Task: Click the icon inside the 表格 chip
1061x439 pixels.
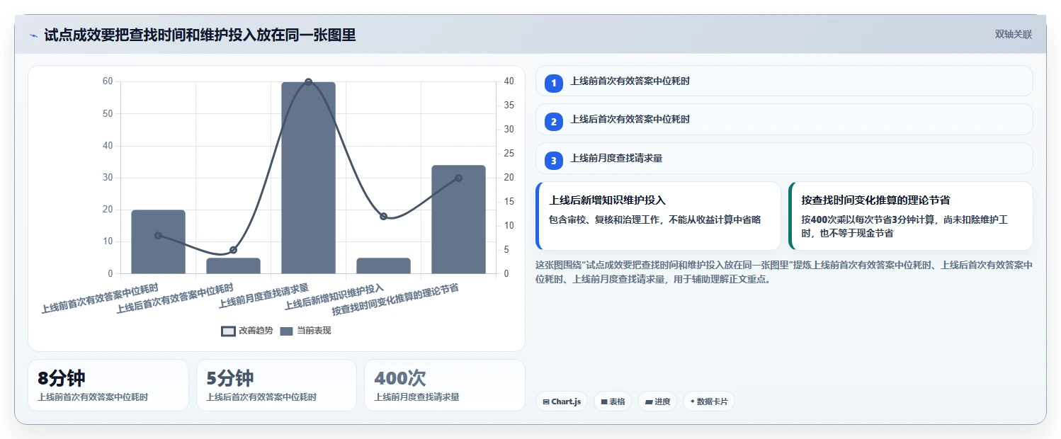Action: pyautogui.click(x=603, y=401)
